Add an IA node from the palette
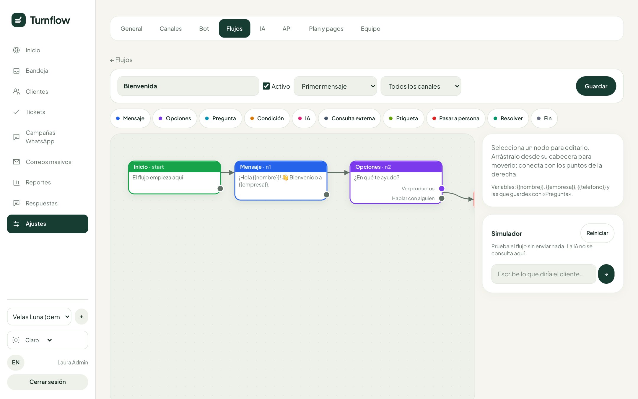Viewport: 638px width, 399px height. [304, 118]
